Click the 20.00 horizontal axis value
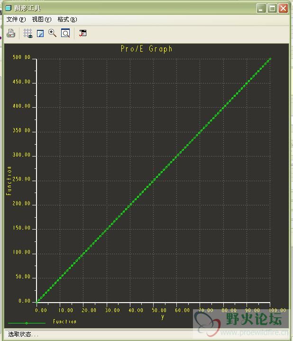Screen dimensions: 293x341 (x=89, y=310)
